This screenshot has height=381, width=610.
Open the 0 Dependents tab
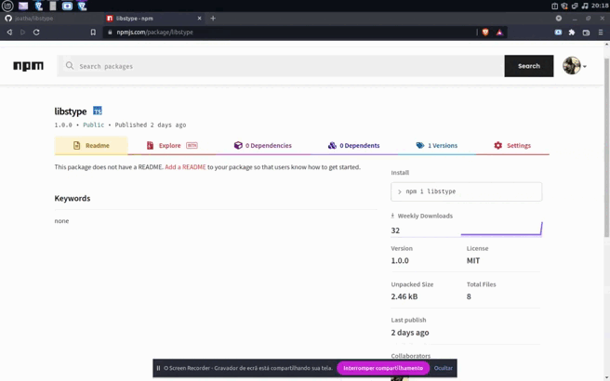tap(353, 145)
